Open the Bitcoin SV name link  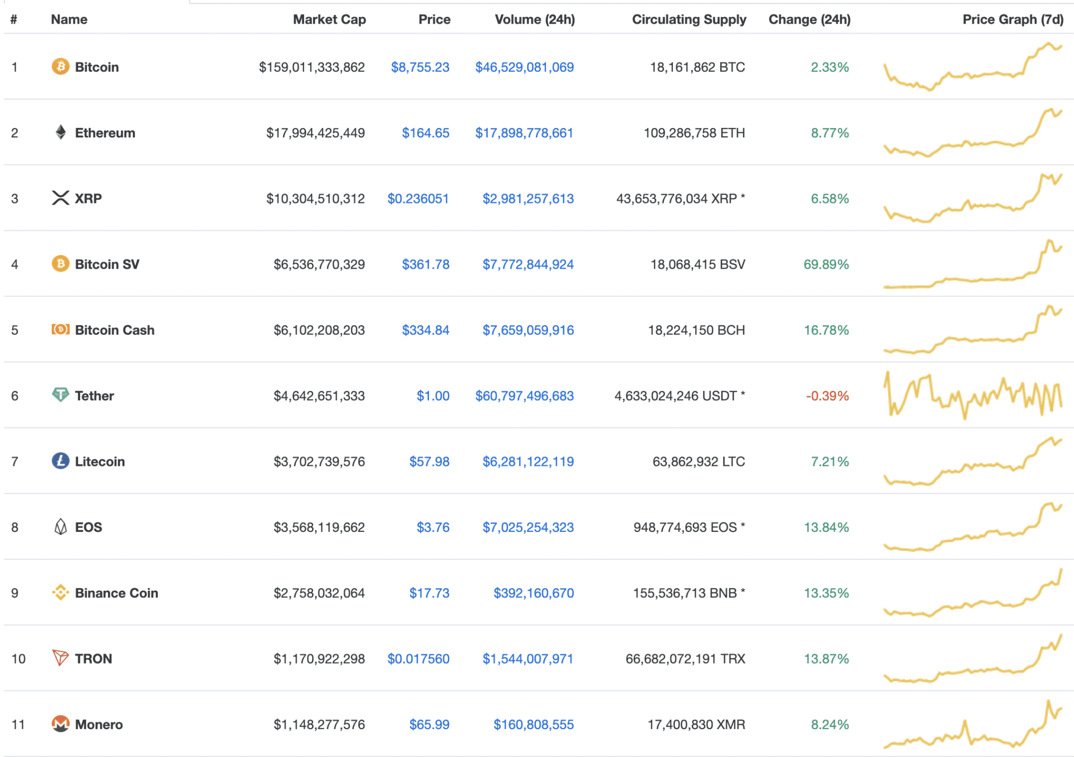coord(107,264)
